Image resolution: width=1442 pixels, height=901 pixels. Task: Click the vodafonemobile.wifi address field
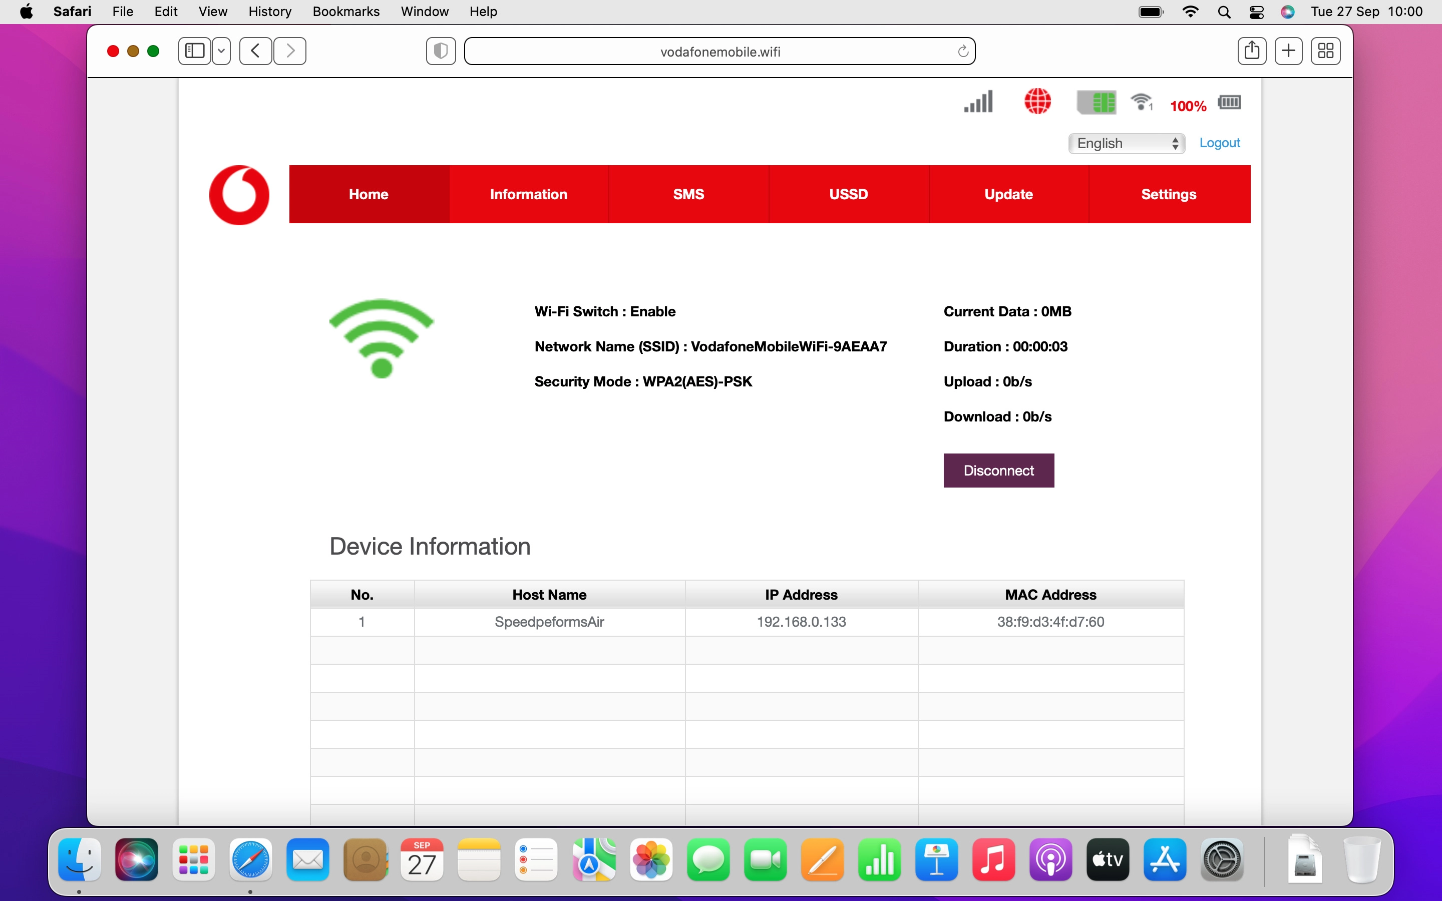coord(720,51)
